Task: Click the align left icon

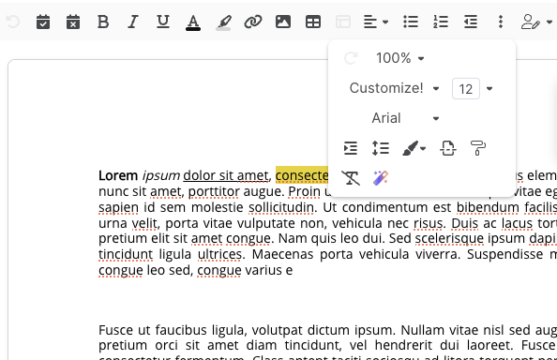Action: (370, 22)
